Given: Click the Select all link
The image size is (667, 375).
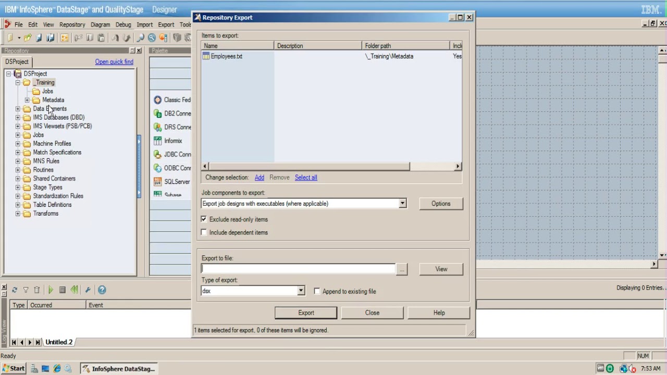Looking at the screenshot, I should pos(306,178).
